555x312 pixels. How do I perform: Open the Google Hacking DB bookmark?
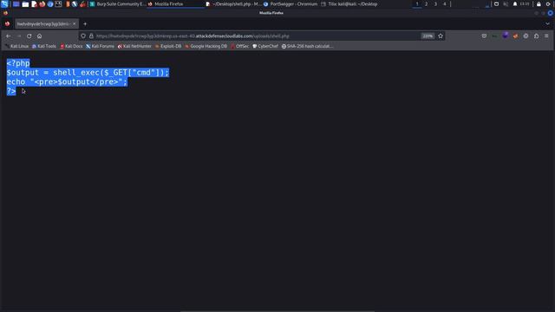[206, 46]
